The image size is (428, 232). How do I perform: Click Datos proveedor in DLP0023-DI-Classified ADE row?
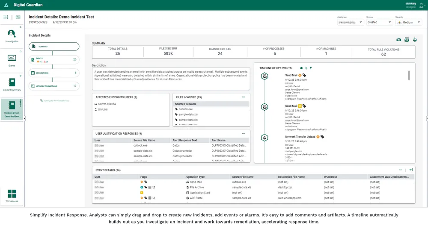[x=182, y=156]
